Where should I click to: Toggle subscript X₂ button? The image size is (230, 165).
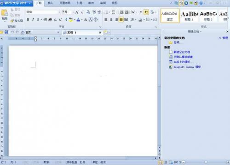point(55,20)
